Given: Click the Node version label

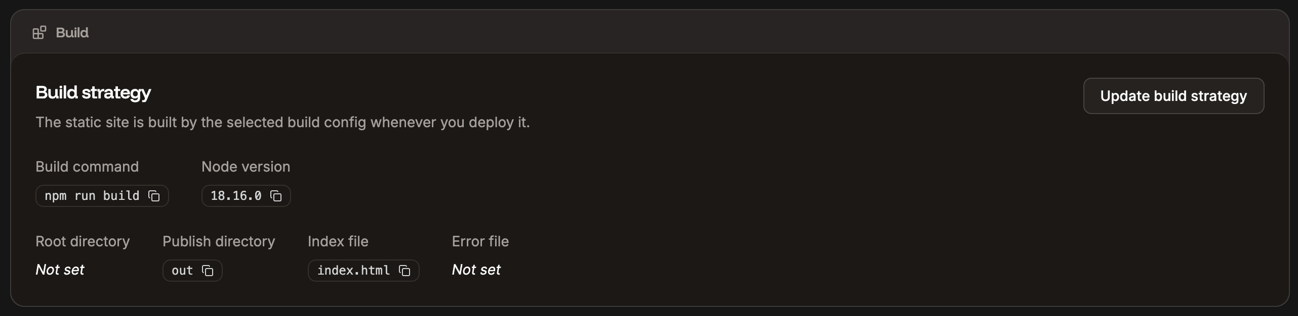Looking at the screenshot, I should (x=246, y=167).
